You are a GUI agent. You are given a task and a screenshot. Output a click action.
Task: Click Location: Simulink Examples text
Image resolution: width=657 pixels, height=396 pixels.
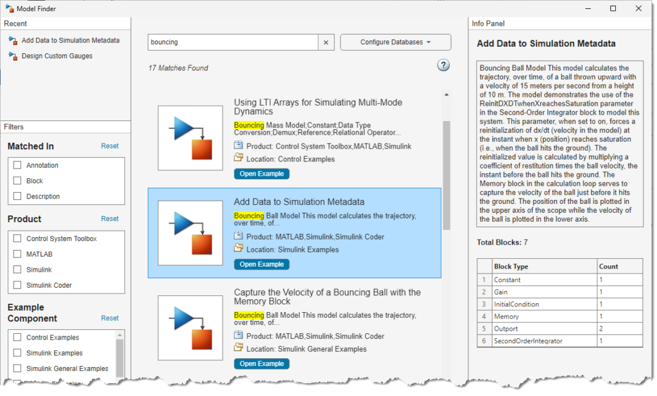tap(293, 249)
